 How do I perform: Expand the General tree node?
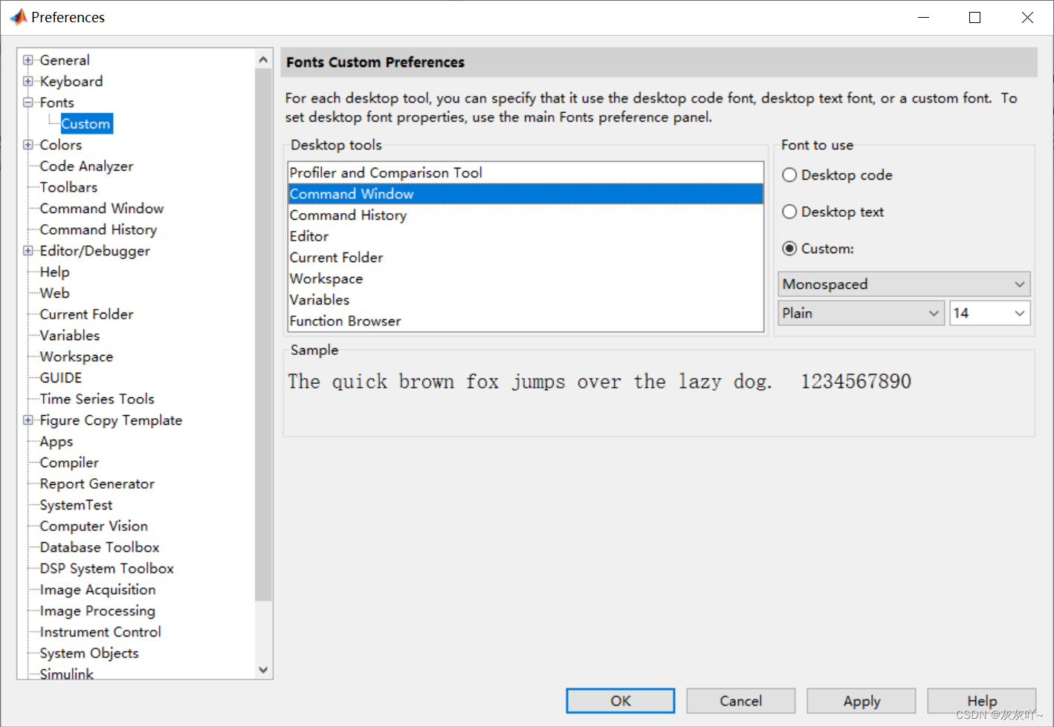[28, 60]
